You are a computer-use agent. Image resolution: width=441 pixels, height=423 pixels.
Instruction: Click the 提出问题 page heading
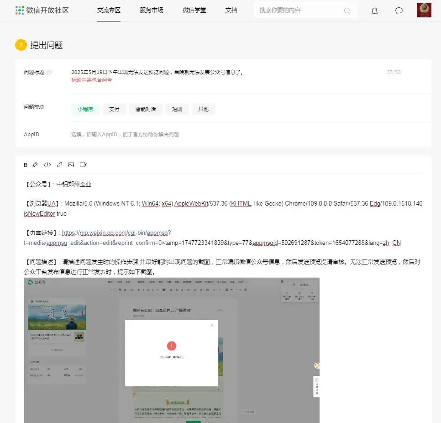[x=47, y=45]
